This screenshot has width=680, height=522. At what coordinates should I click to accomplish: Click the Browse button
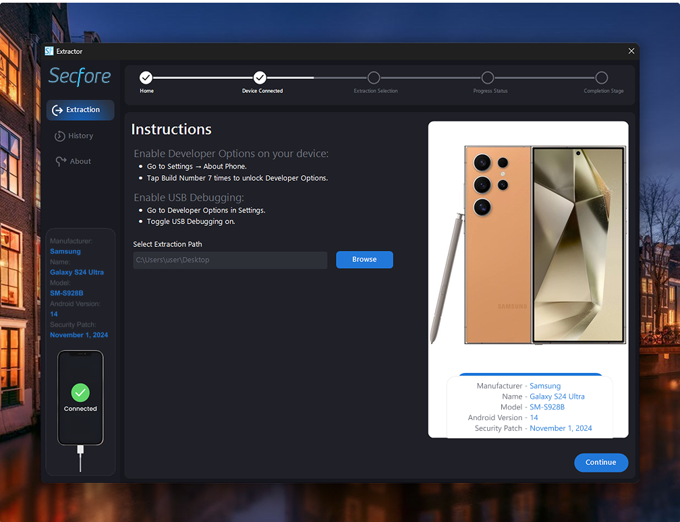point(365,260)
